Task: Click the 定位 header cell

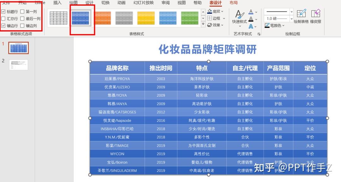Action: click(x=310, y=68)
